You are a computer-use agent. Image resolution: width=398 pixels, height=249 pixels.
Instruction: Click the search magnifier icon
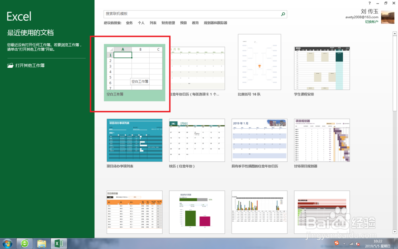[283, 14]
